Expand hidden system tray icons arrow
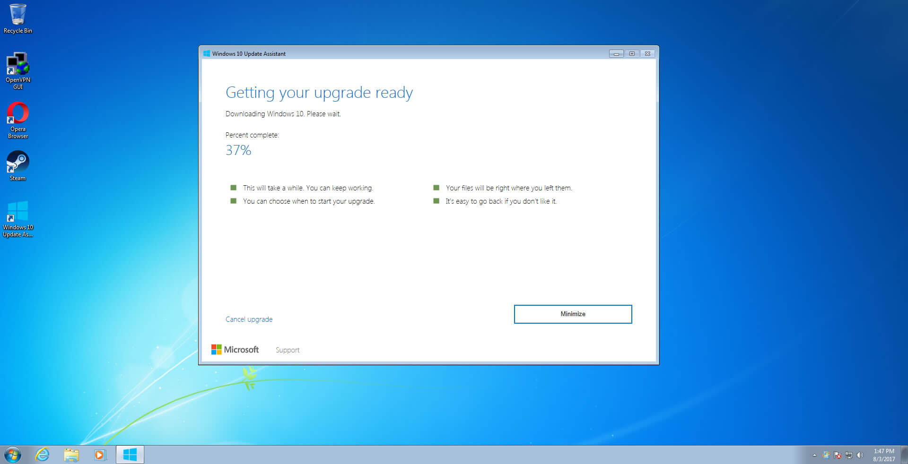908x464 pixels. [x=814, y=455]
